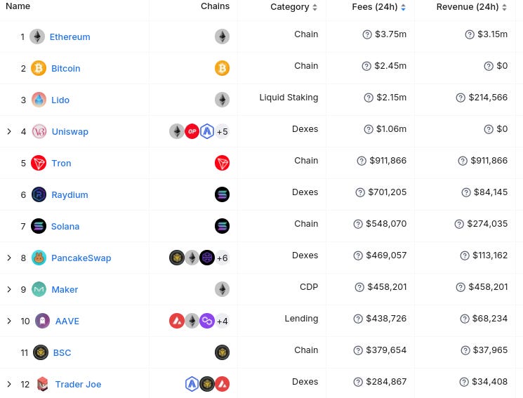Click the help icon beside Ethereum fees $3.75m
The width and height of the screenshot is (523, 398).
(x=367, y=34)
